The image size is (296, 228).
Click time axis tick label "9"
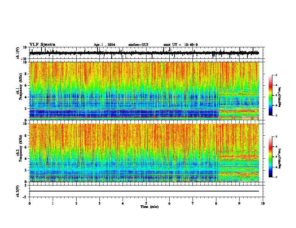pos(239,203)
